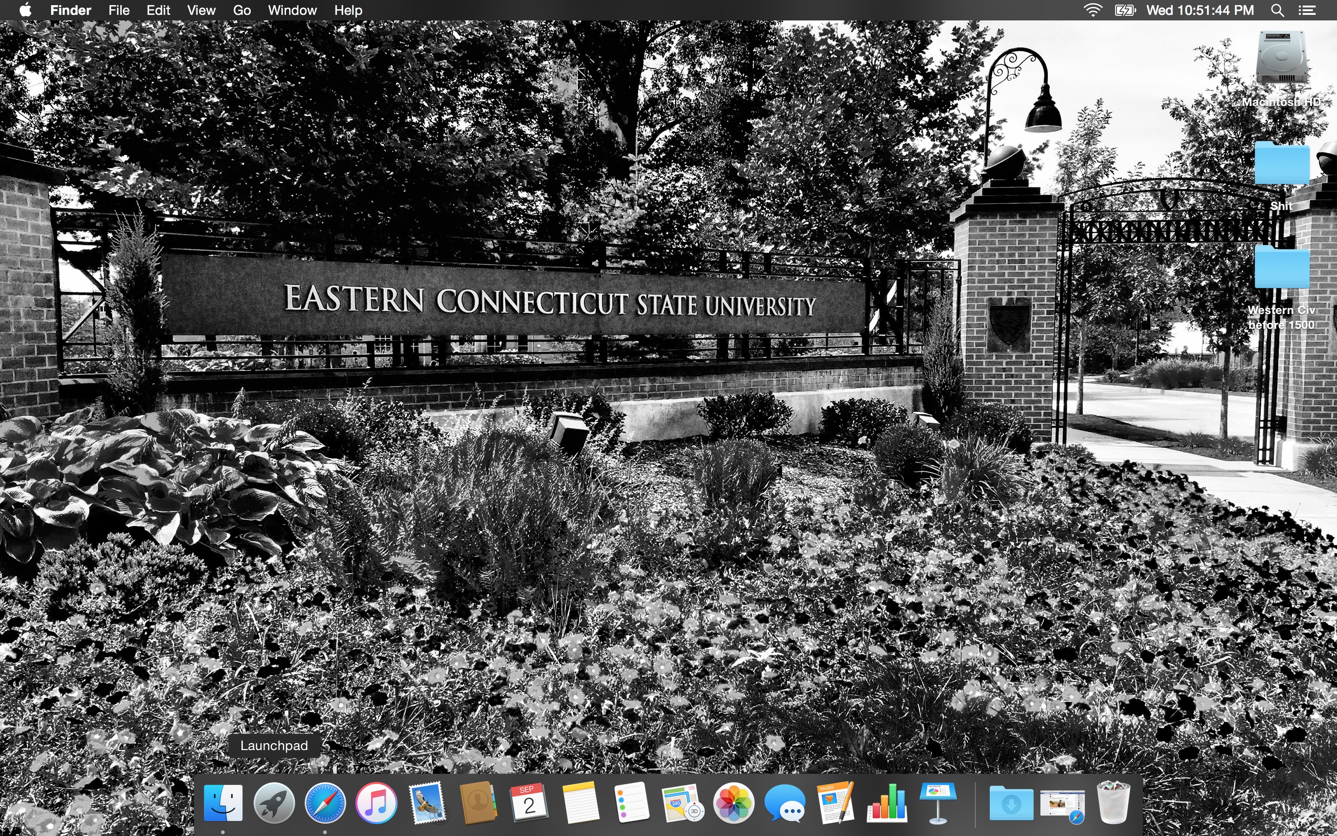
Task: Open the File menu
Action: point(119,10)
